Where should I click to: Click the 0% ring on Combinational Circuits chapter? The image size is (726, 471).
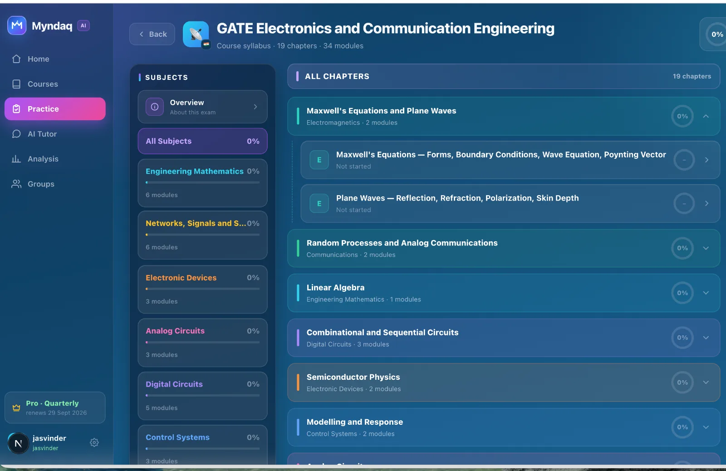(x=682, y=338)
